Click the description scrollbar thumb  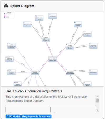tap(97, 101)
